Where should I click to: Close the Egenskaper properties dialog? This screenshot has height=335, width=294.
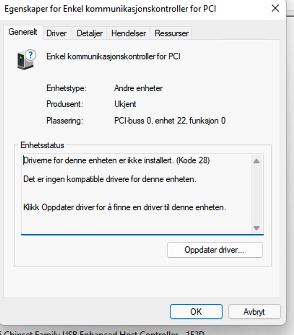pos(275,9)
